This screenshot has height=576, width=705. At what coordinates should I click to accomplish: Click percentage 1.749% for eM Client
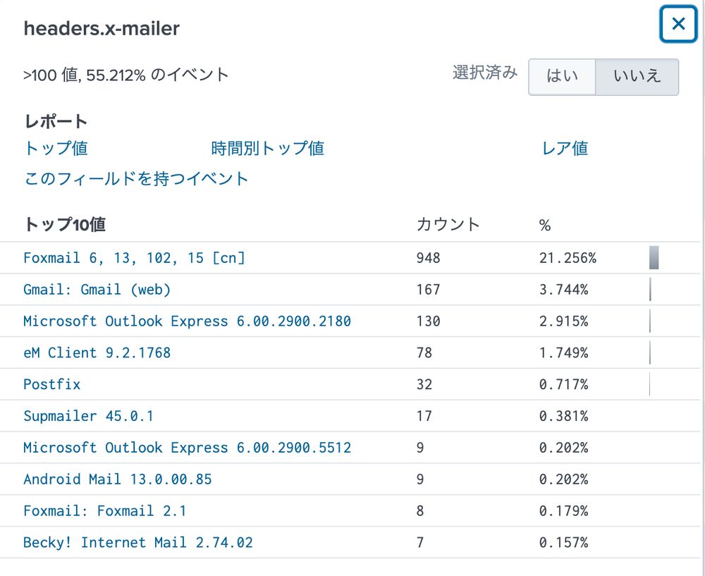[563, 353]
